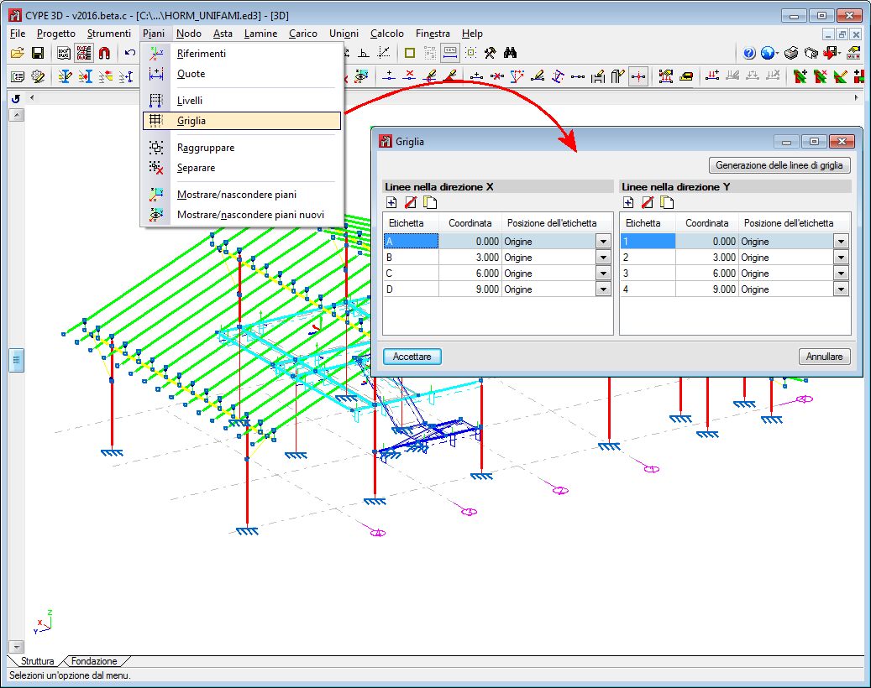Switch to the Struttura tab
Screen dimensions: 871x688
(37, 661)
